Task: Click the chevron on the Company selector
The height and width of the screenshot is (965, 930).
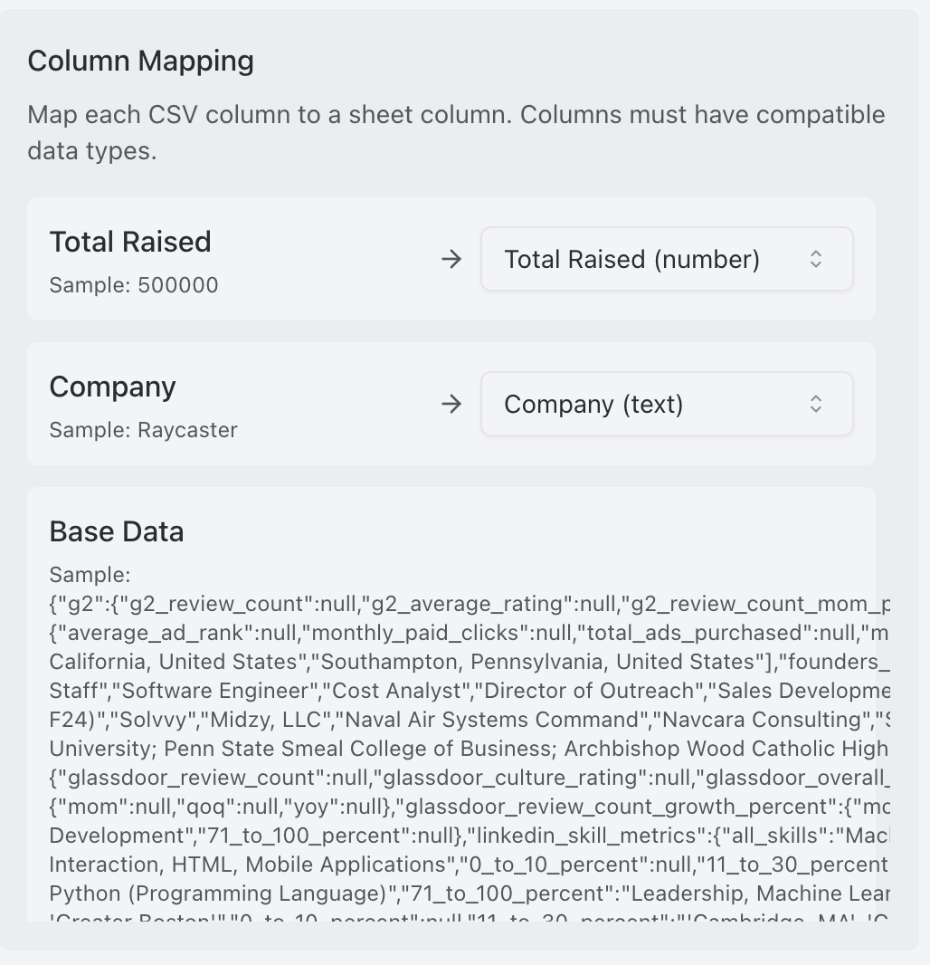Action: pos(815,404)
